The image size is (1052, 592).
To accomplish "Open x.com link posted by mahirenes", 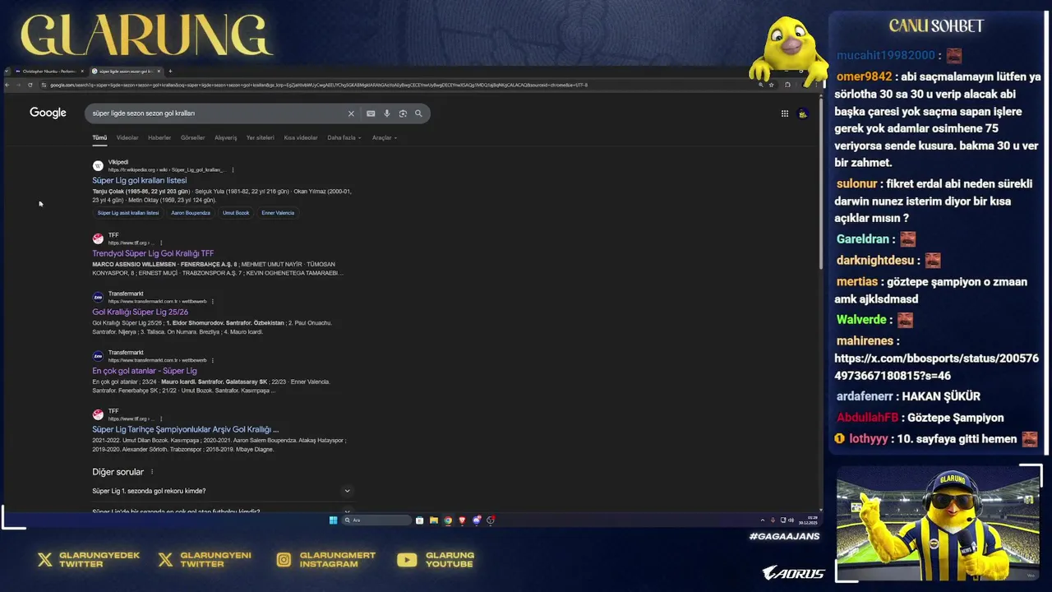I will click(936, 367).
